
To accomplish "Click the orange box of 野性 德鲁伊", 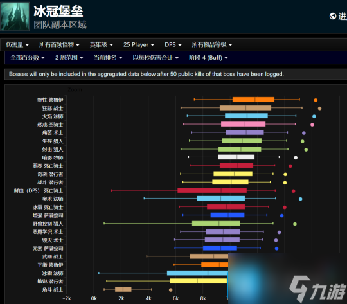I will [253, 100].
